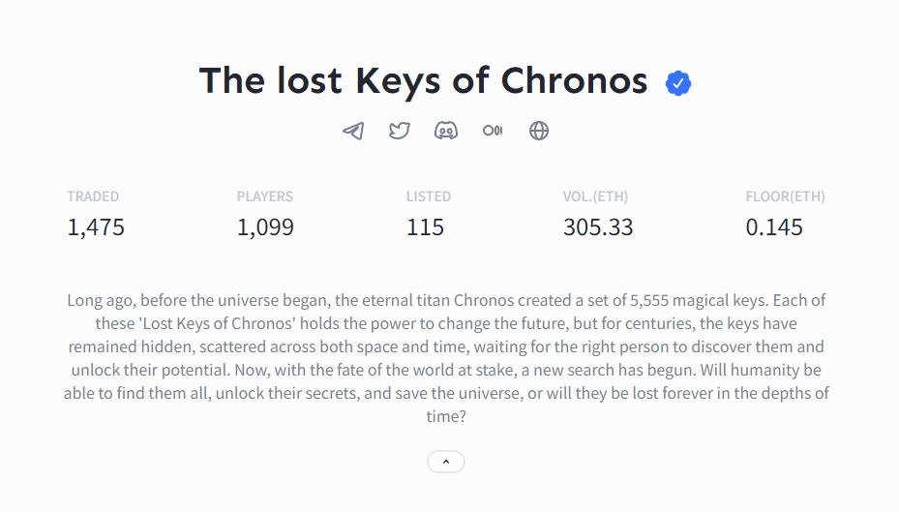Viewport: 899px width, 512px height.
Task: Select the 0.145 floor price value
Action: pyautogui.click(x=774, y=227)
